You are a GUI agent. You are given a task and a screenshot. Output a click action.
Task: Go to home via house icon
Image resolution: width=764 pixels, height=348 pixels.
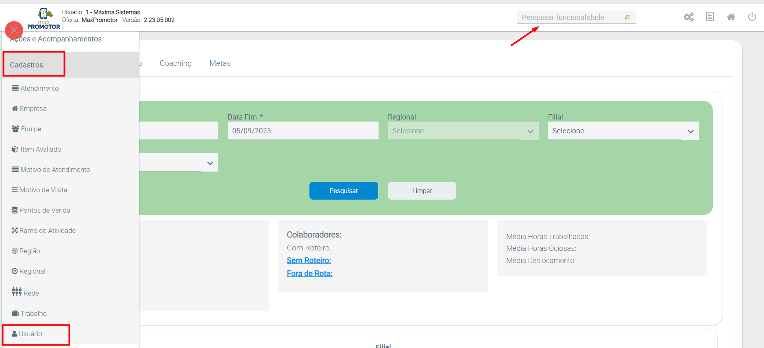731,17
